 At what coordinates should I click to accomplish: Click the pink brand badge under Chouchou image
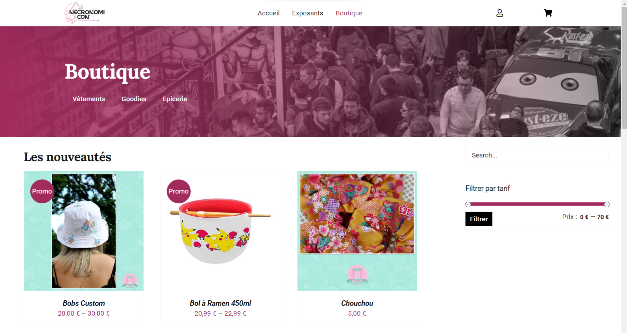pyautogui.click(x=357, y=275)
